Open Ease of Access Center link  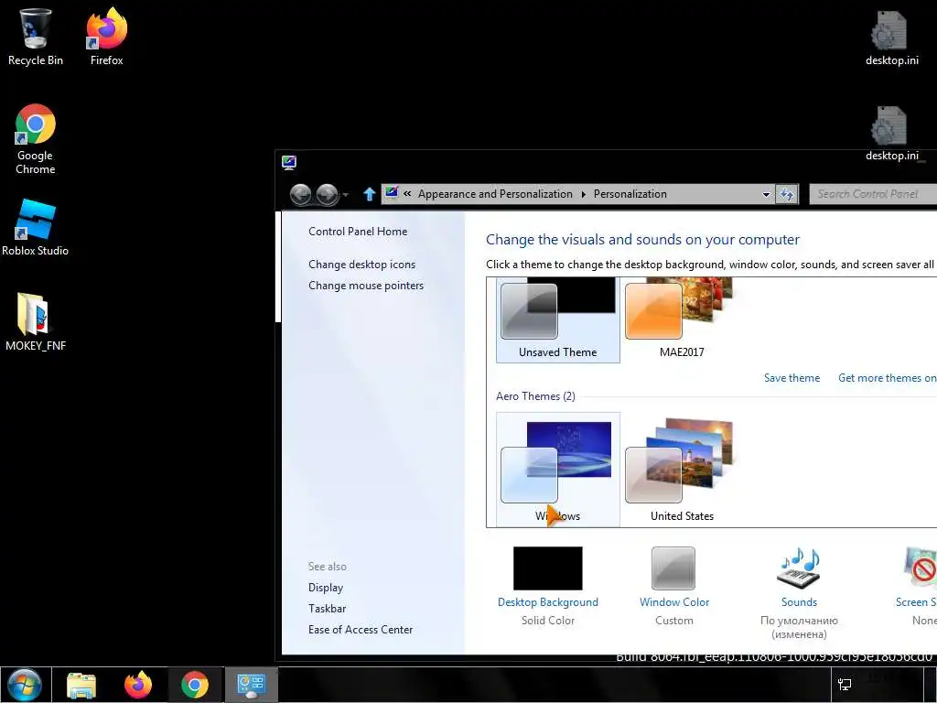[361, 630]
